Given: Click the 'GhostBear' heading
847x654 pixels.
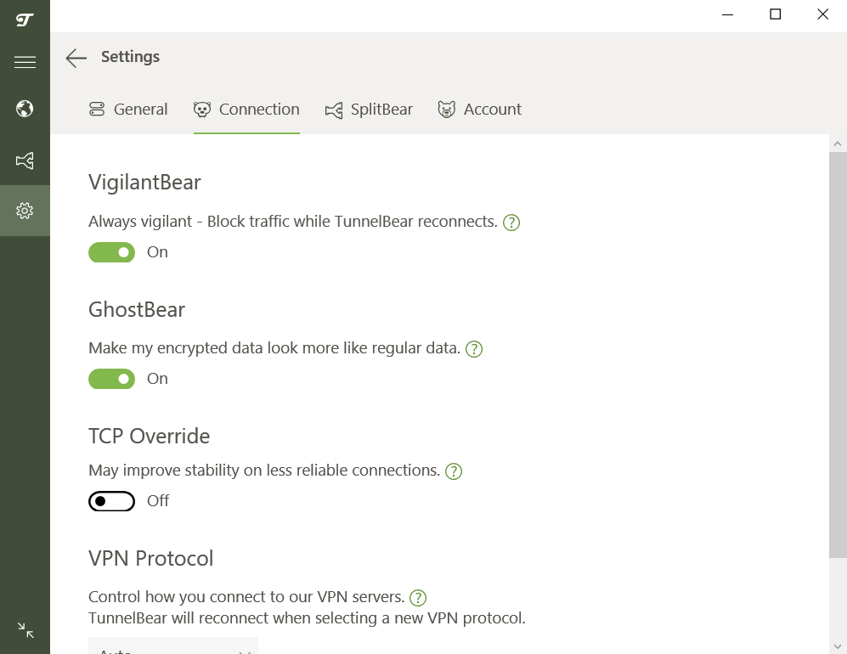Looking at the screenshot, I should [137, 309].
